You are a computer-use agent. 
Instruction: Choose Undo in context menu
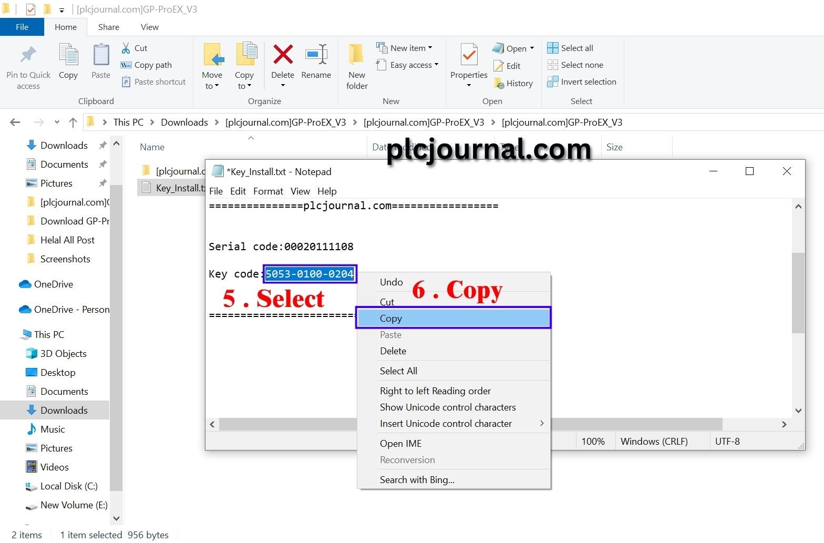[454, 282]
